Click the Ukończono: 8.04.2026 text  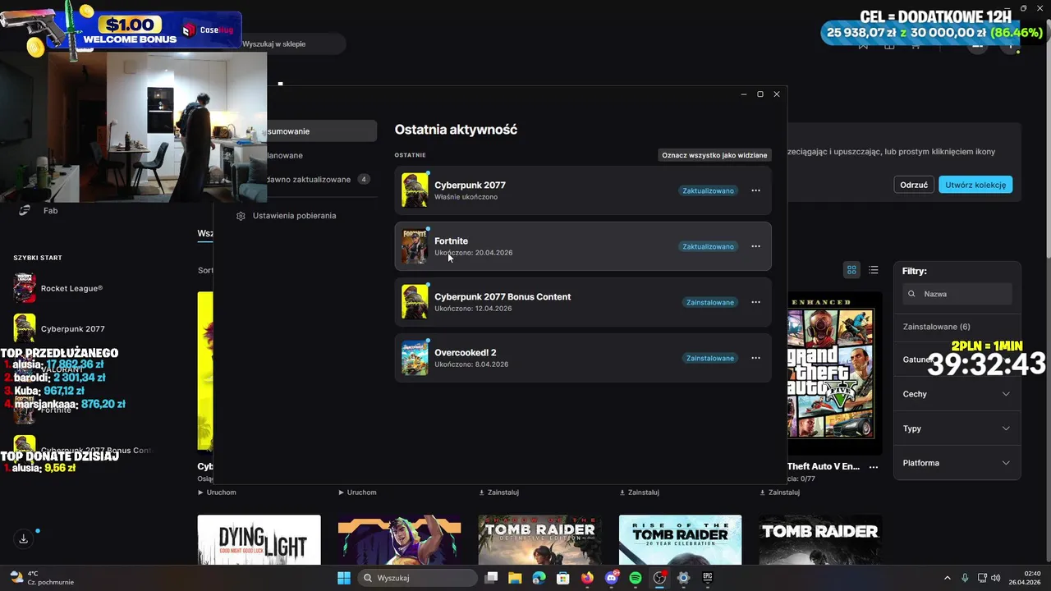point(471,364)
